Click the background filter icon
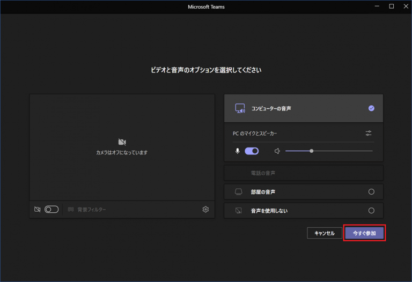 [70, 210]
